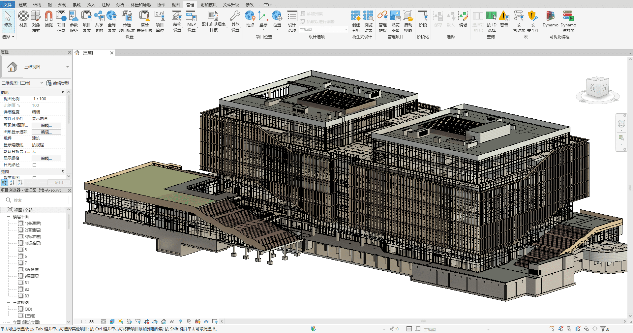
Task: Open the Warnings (警告) tool
Action: coord(503,20)
